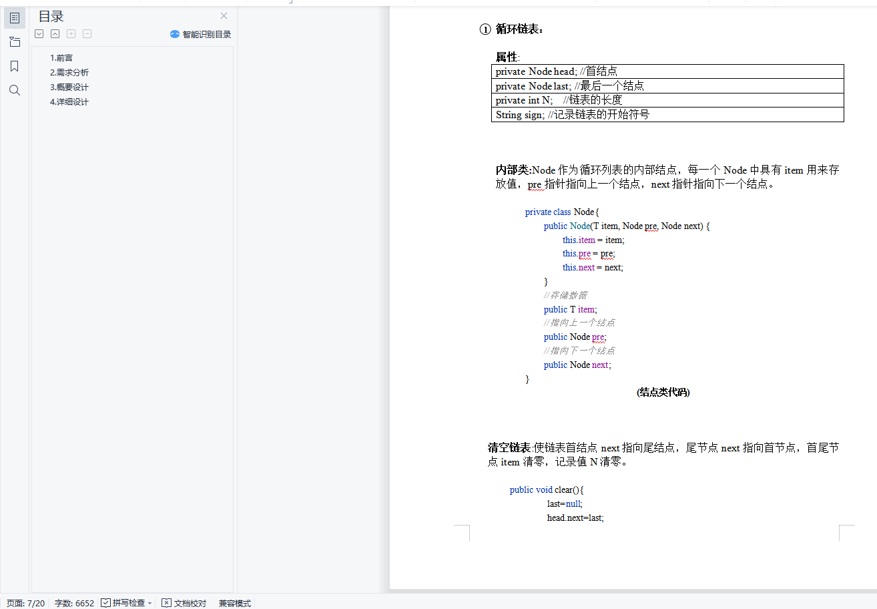Click the comment //指向下一个结点

(x=579, y=351)
